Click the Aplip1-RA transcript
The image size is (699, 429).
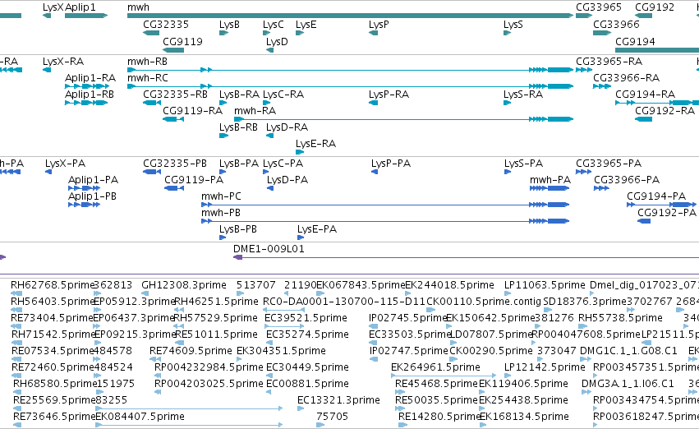coord(87,86)
